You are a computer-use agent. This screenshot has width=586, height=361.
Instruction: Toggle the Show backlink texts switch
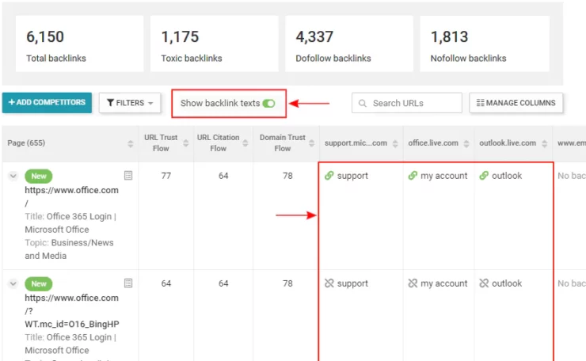268,103
